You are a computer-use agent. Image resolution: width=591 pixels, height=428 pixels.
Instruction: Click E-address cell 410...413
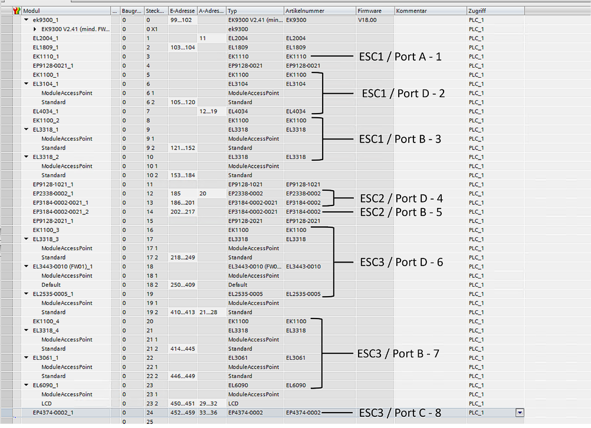coord(183,312)
